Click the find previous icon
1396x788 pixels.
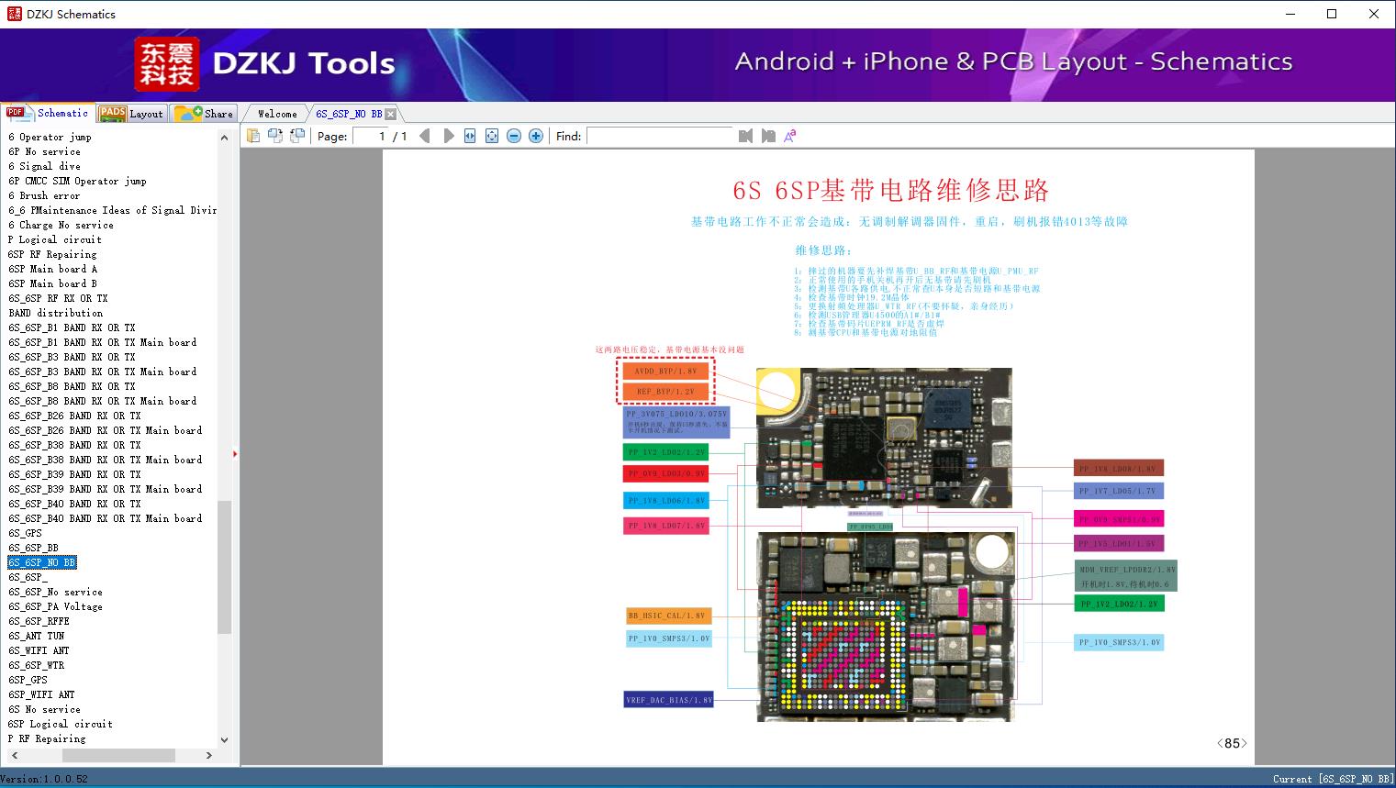coord(745,136)
